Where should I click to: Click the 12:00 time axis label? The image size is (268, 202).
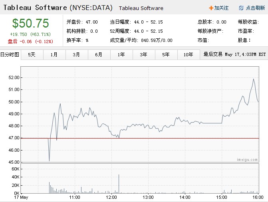pyautogui.click(x=111, y=197)
